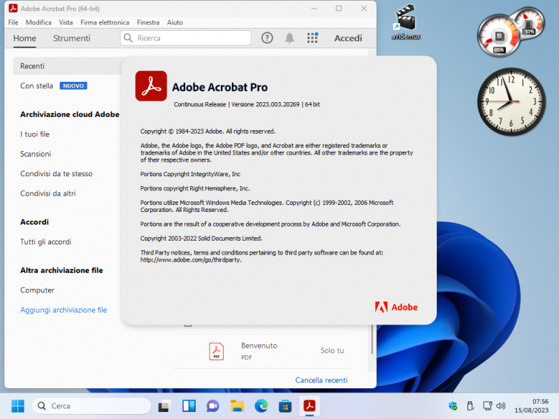The height and width of the screenshot is (419, 559).
Task: Open the Finestra menu
Action: pyautogui.click(x=148, y=22)
